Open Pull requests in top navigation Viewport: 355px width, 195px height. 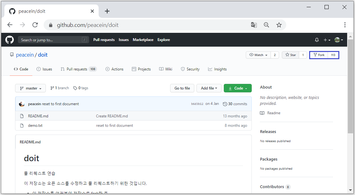(104, 40)
